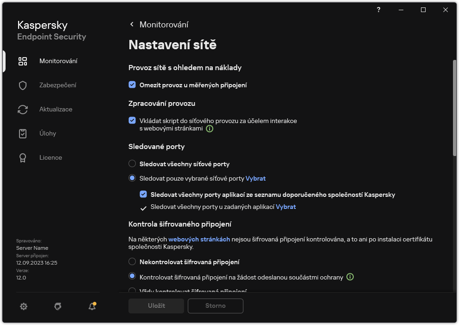Click the Storno button

215,306
